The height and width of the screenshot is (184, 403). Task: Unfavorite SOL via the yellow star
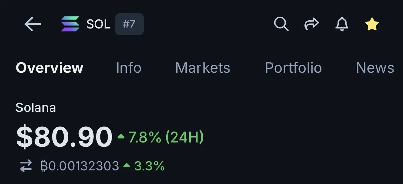tap(372, 24)
